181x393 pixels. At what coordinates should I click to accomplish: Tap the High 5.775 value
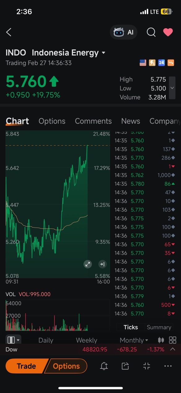pyautogui.click(x=158, y=79)
